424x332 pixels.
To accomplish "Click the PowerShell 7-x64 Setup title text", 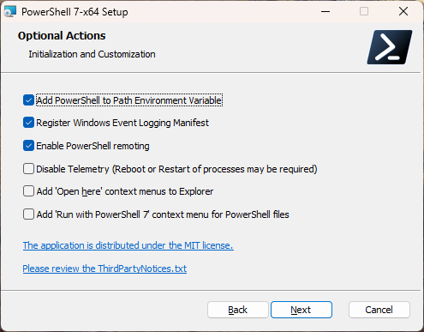I will coord(75,12).
